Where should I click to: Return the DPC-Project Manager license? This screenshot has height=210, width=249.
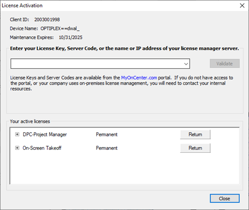pos(195,134)
